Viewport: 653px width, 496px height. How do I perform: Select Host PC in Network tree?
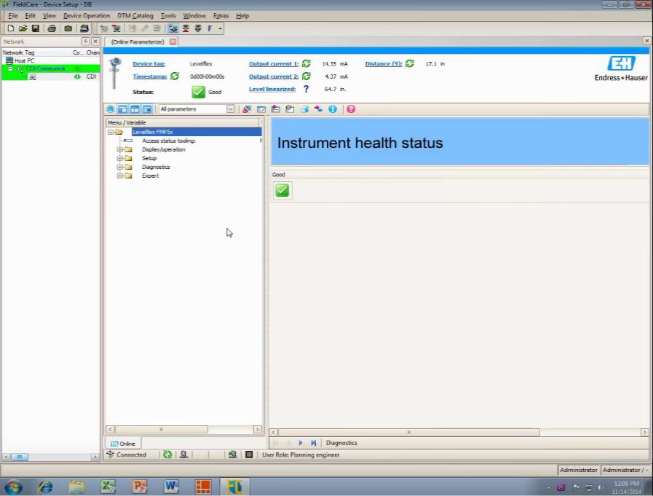tap(24, 60)
